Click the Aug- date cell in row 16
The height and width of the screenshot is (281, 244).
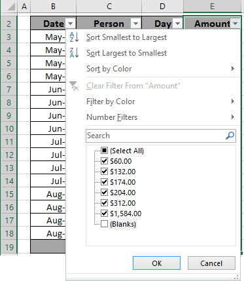48,207
